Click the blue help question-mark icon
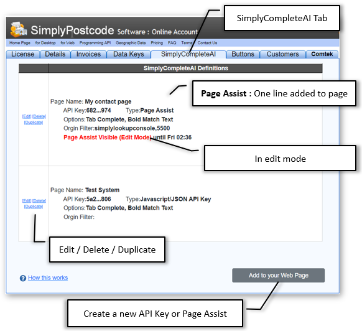 coord(22,278)
